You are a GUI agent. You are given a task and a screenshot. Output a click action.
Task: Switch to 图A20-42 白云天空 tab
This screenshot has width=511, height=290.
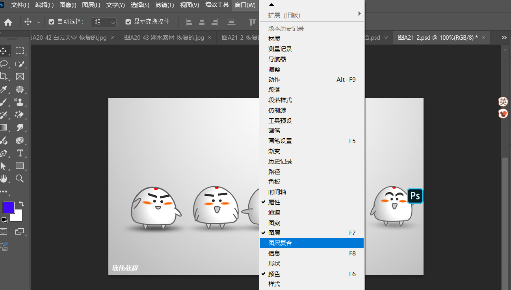pyautogui.click(x=69, y=38)
